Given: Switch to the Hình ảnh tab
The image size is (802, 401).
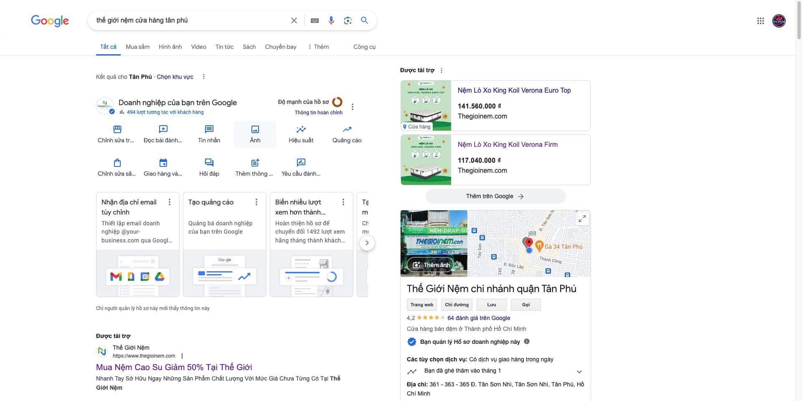Looking at the screenshot, I should 170,47.
